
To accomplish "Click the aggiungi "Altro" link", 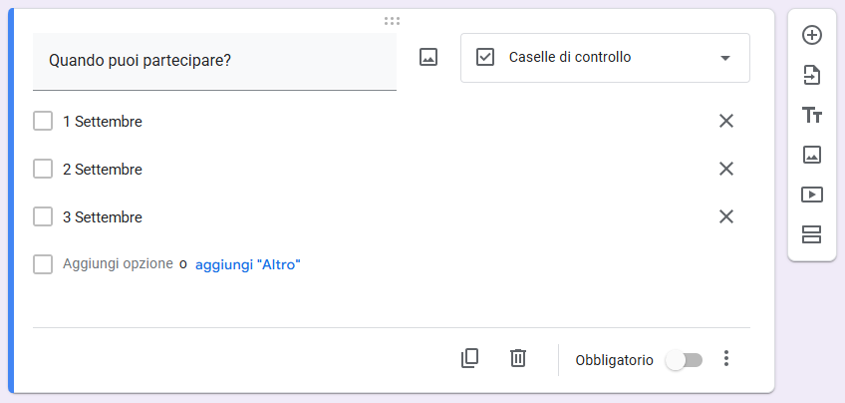I will coord(248,264).
